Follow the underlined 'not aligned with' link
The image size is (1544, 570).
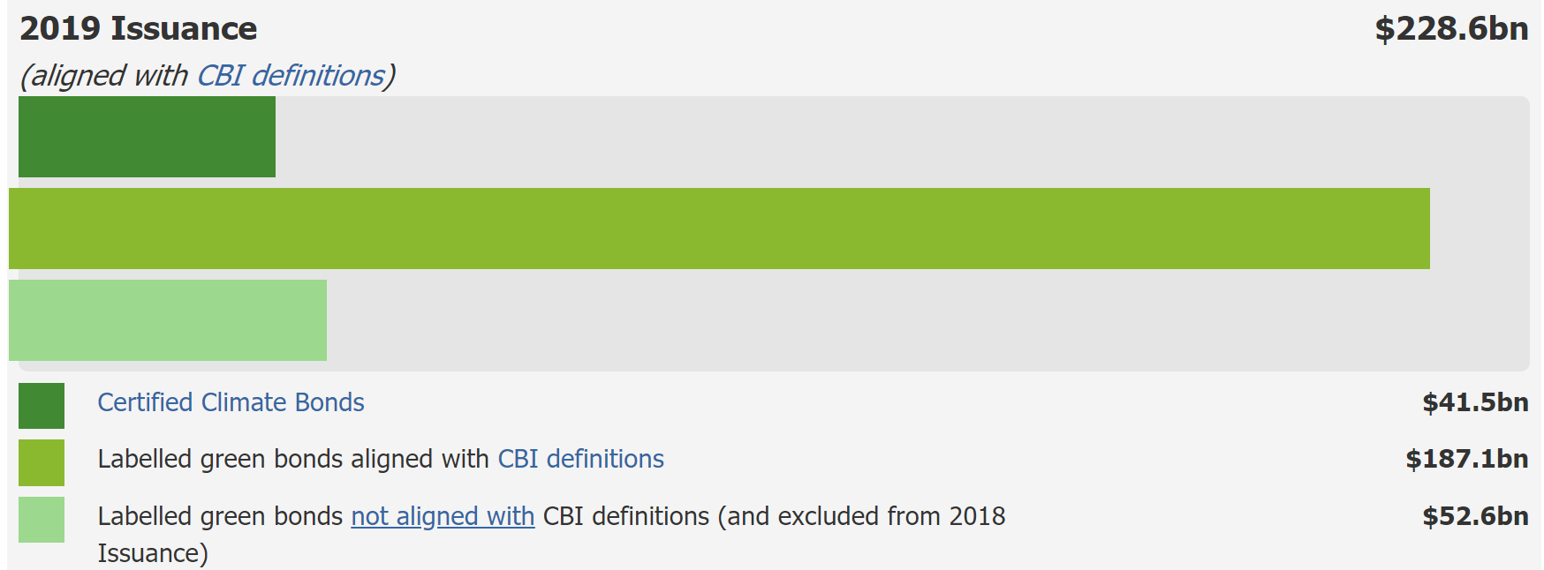pos(443,516)
